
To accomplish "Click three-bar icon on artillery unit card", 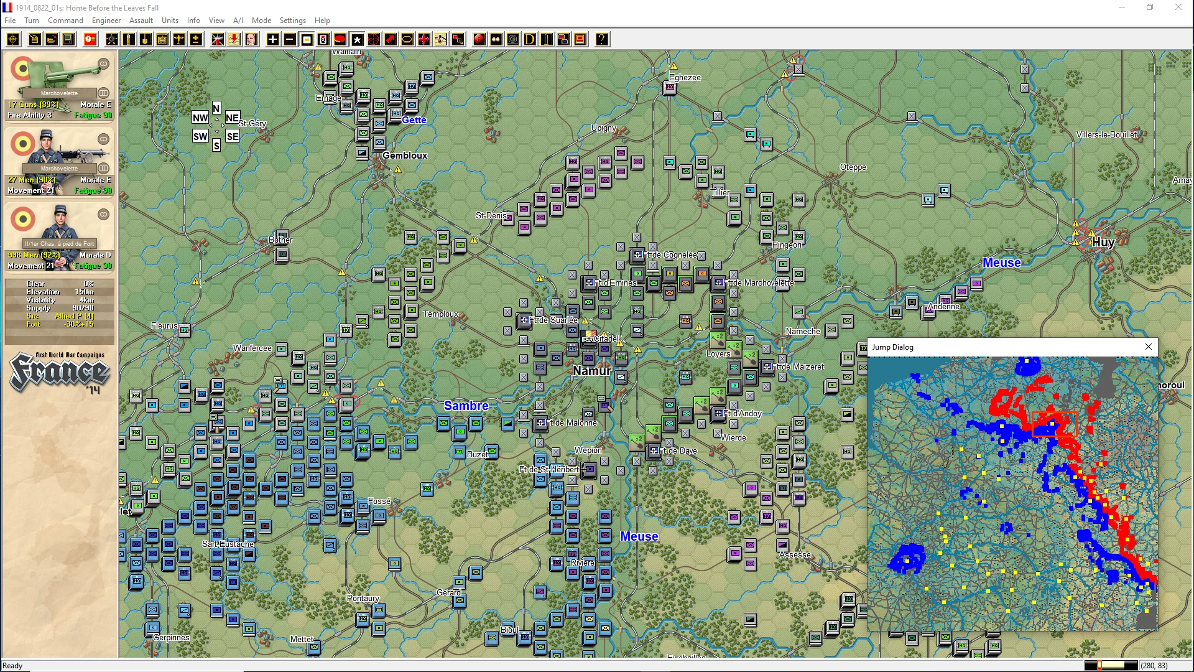I will (x=104, y=93).
